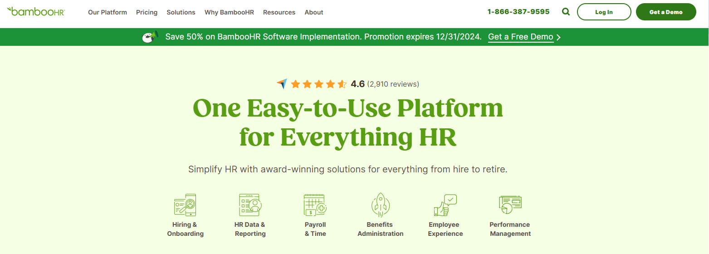Viewport: 709px width, 254px height.
Task: Follow the Get a Free Demo link
Action: (x=521, y=37)
